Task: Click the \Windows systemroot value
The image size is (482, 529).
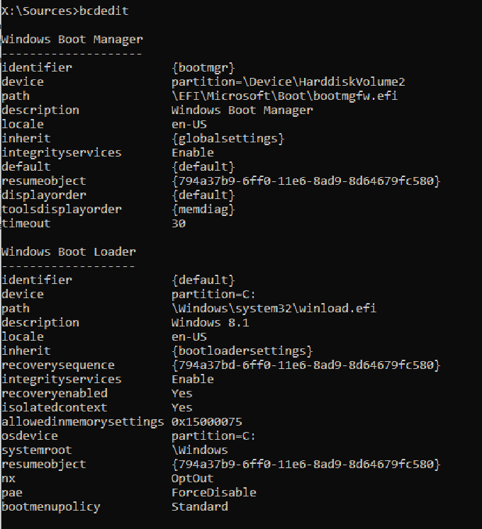Action: pos(199,450)
